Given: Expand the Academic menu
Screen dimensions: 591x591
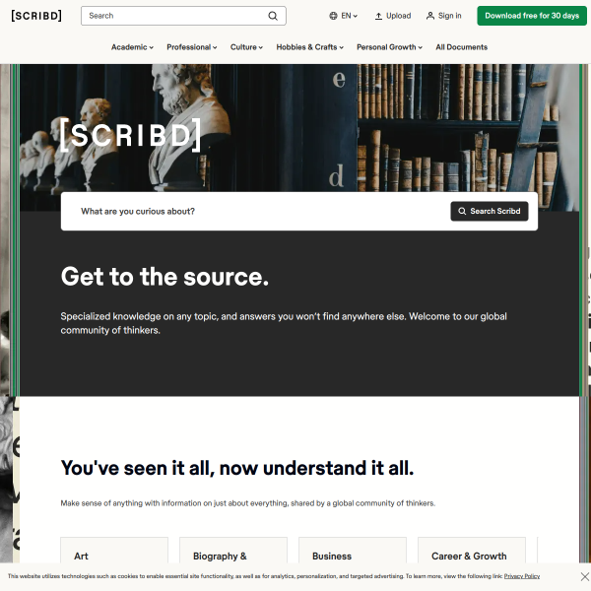Looking at the screenshot, I should click(x=132, y=47).
